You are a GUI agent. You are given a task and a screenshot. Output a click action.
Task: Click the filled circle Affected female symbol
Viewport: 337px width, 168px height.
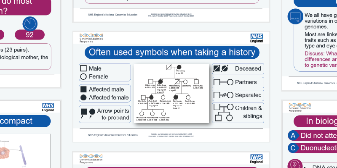point(83,97)
